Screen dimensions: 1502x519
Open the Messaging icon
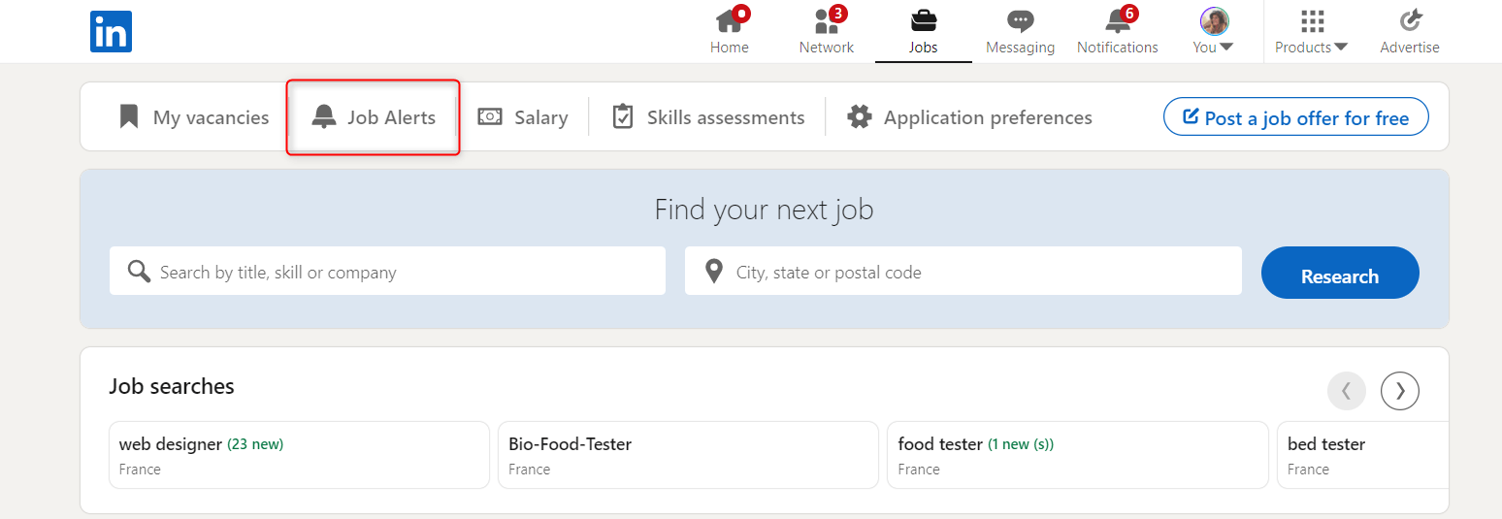pos(1020,21)
